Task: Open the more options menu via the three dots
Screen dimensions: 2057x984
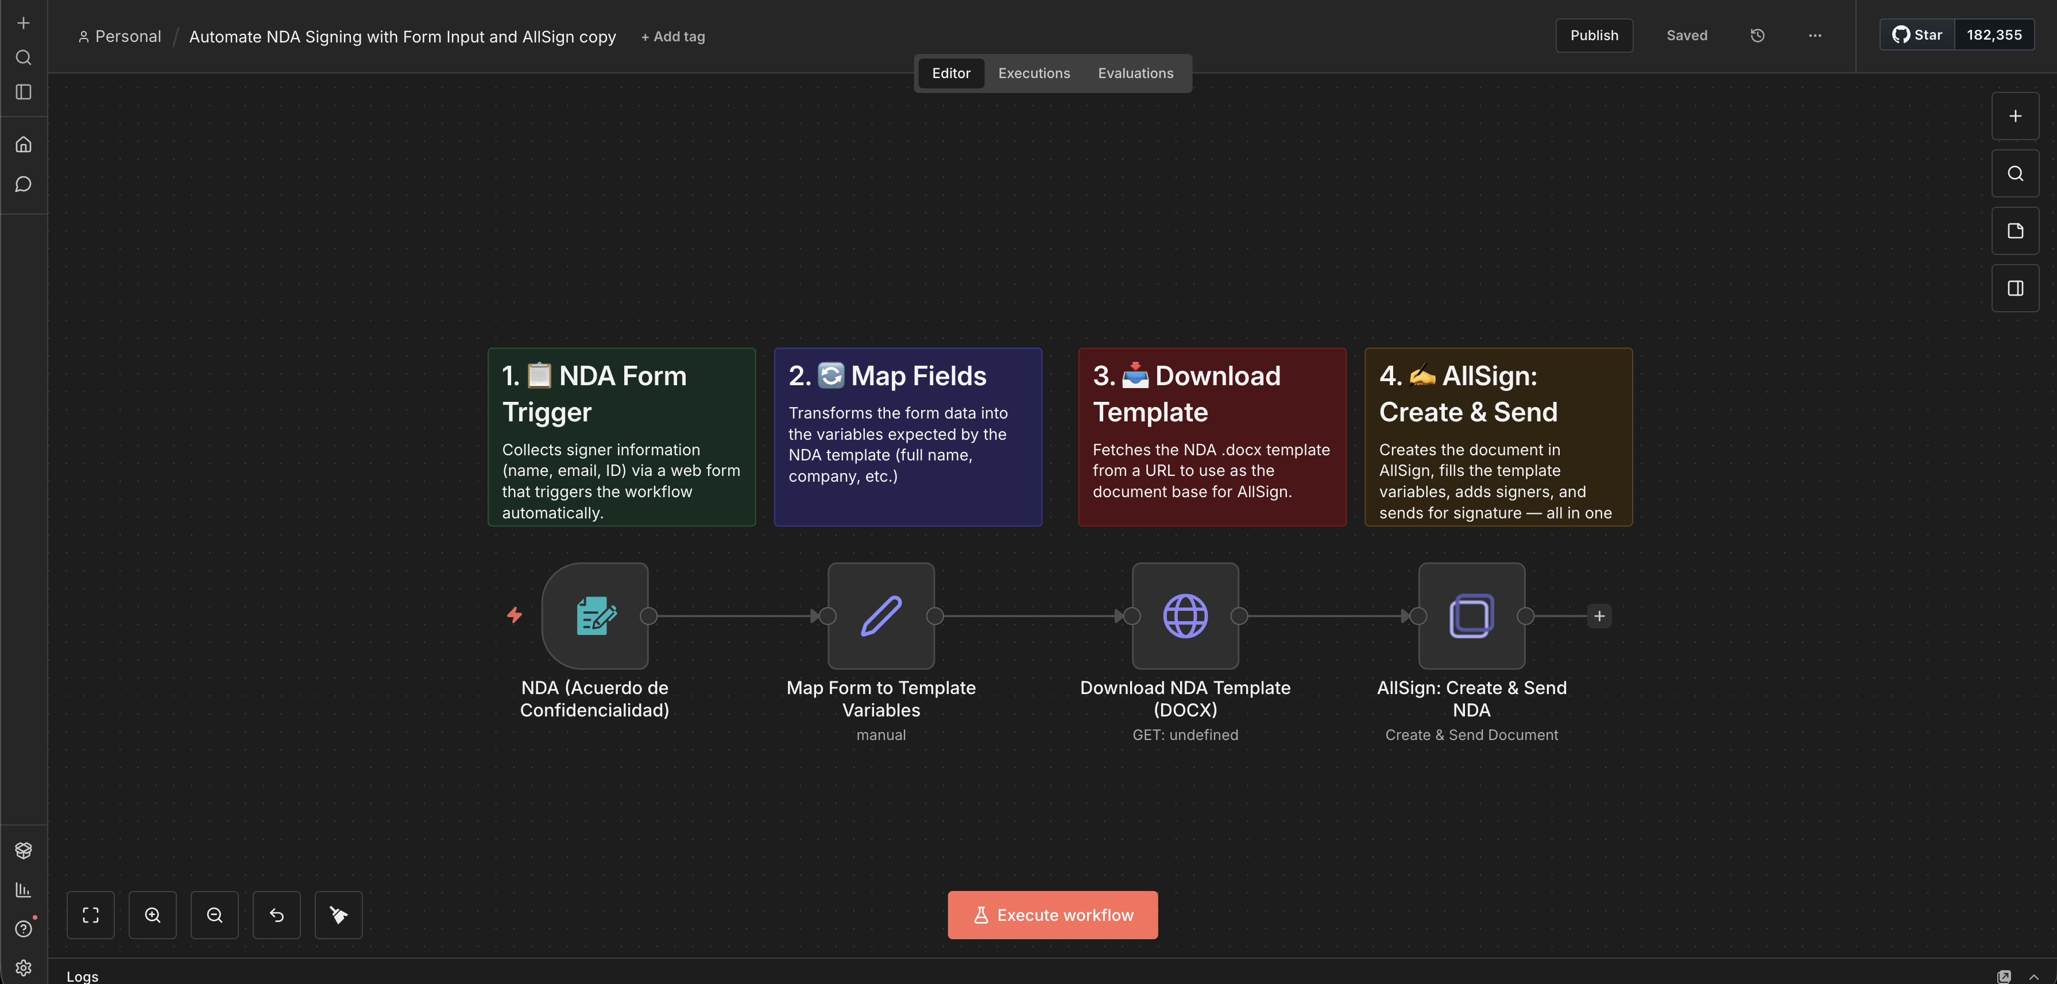Action: tap(1814, 35)
